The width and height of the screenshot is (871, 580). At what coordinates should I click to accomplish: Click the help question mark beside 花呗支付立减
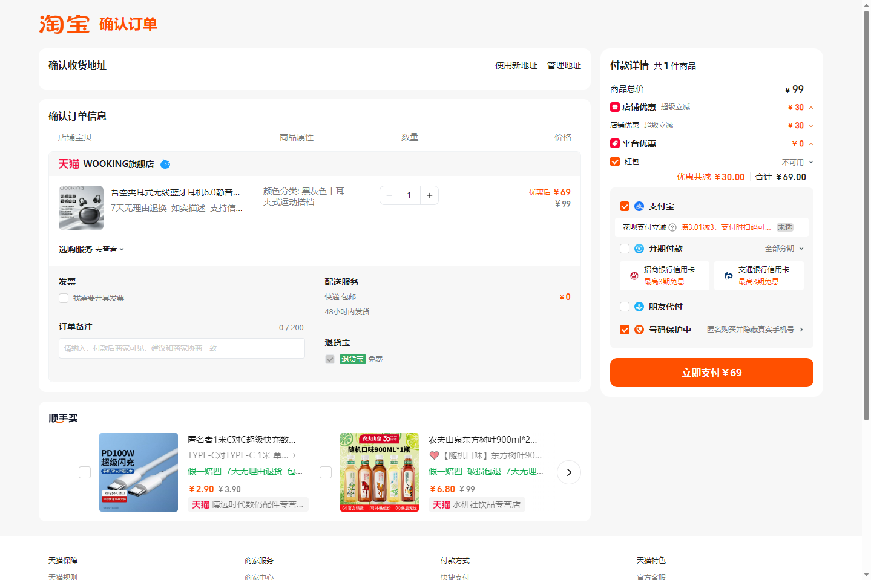(672, 227)
